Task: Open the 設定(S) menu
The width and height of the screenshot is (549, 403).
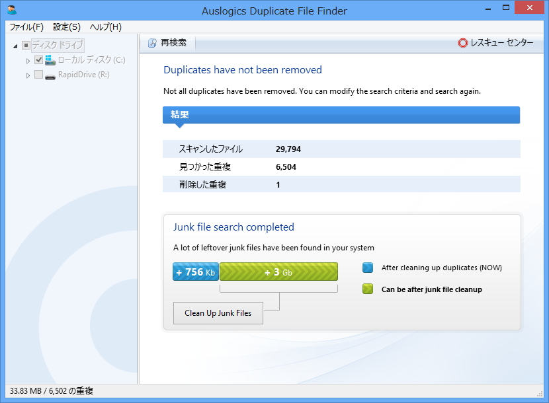Action: coord(65,27)
